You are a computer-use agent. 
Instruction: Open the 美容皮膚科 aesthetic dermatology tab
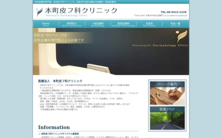pos(123,24)
